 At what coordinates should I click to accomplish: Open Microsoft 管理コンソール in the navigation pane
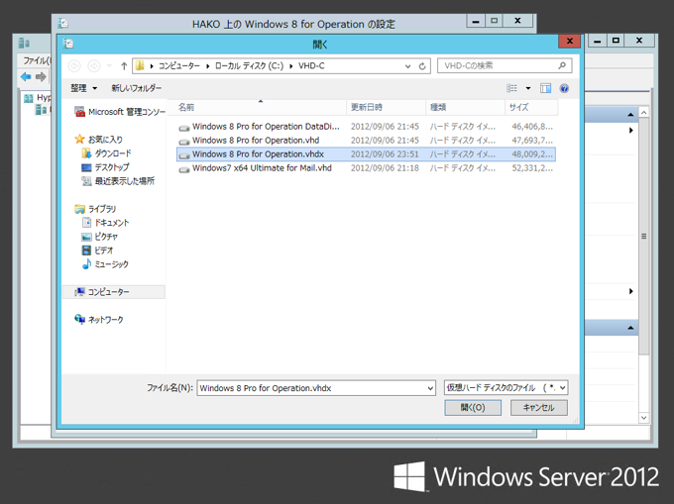120,112
